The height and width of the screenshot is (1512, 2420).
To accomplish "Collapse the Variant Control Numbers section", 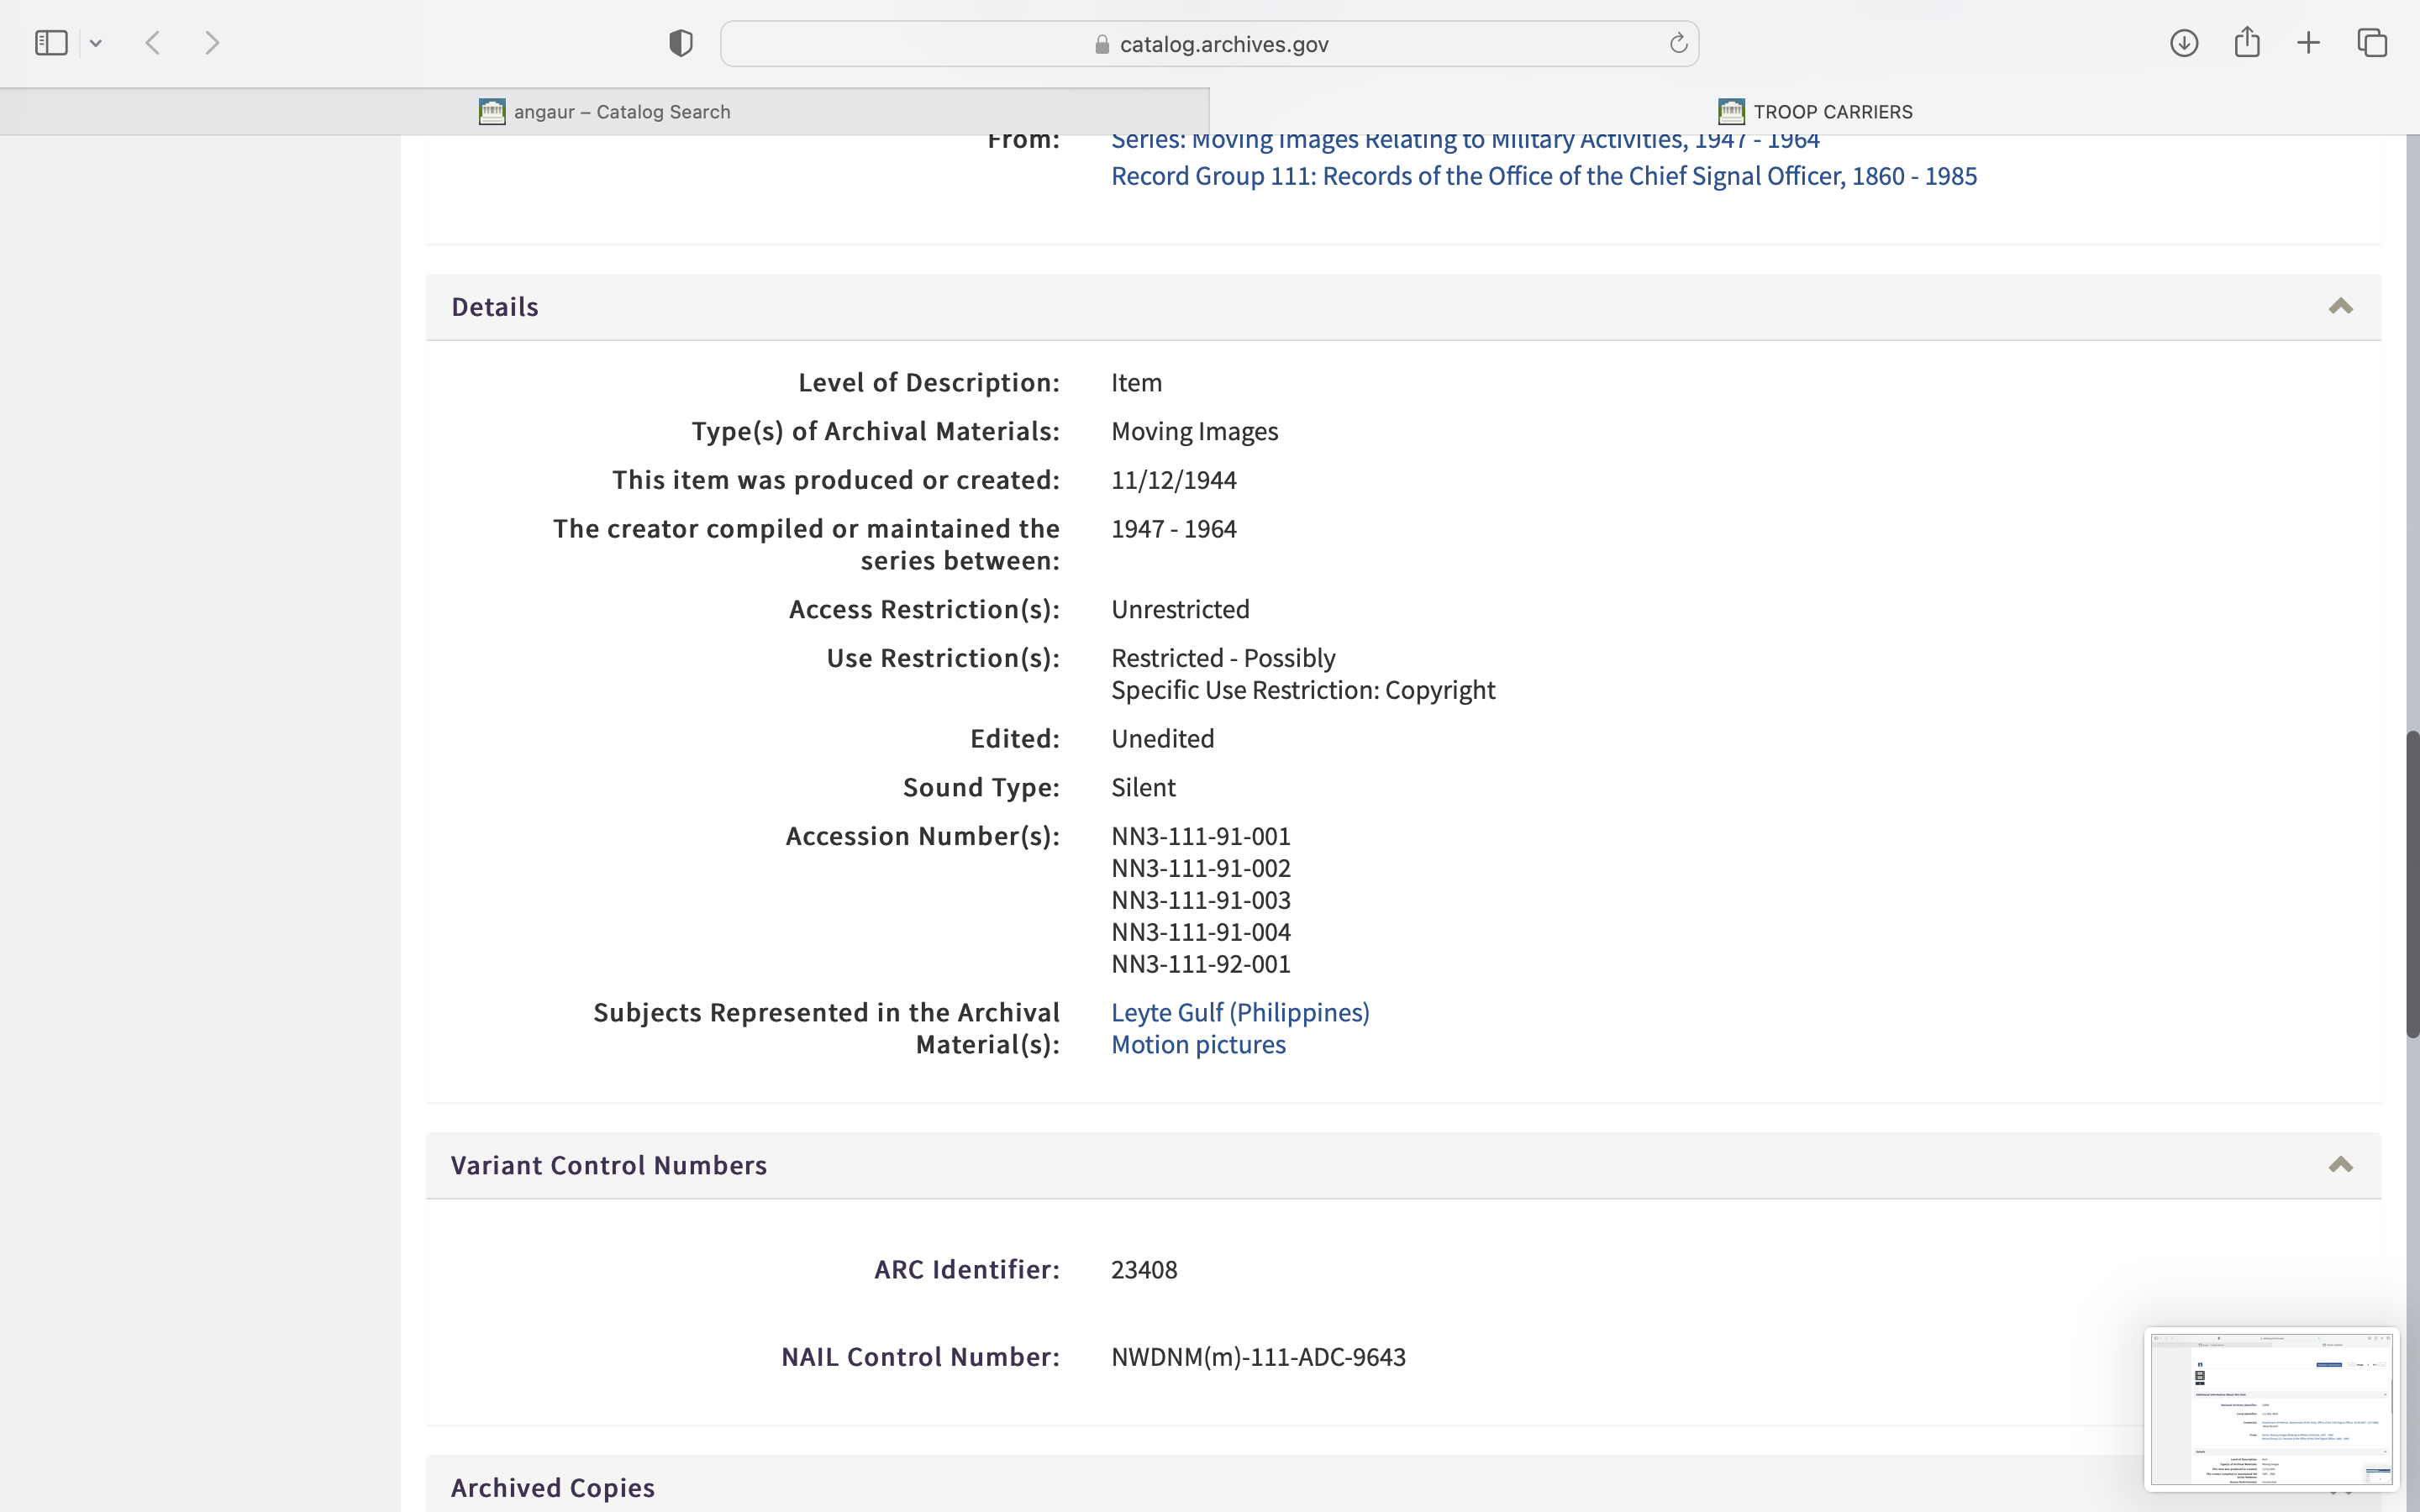I will (2340, 1165).
